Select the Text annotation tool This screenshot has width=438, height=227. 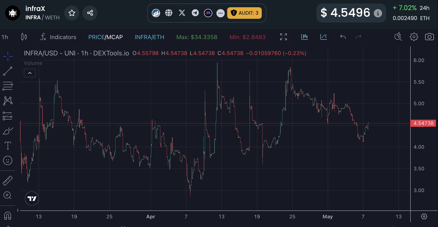coord(8,146)
